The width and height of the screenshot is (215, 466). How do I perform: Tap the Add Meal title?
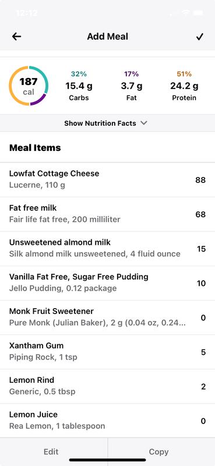tap(108, 37)
